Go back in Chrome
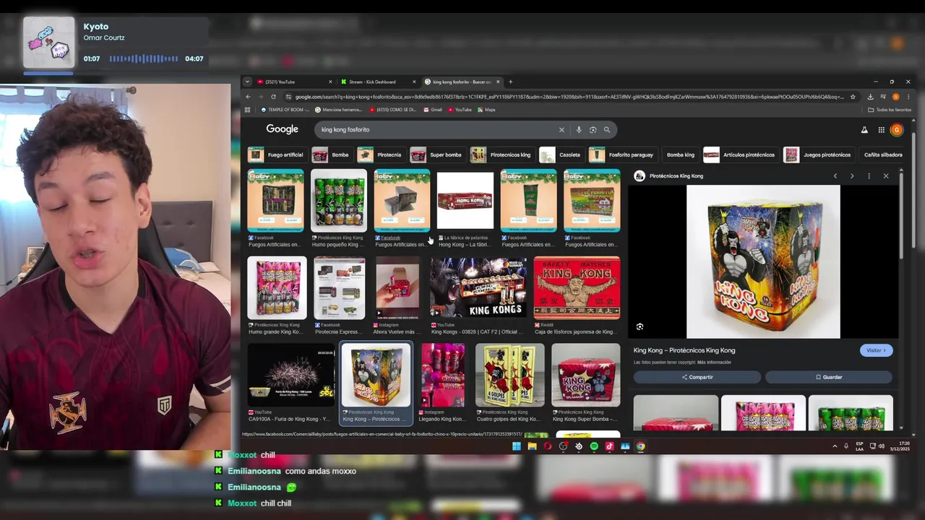Screen dimensions: 925x520 [x=248, y=97]
